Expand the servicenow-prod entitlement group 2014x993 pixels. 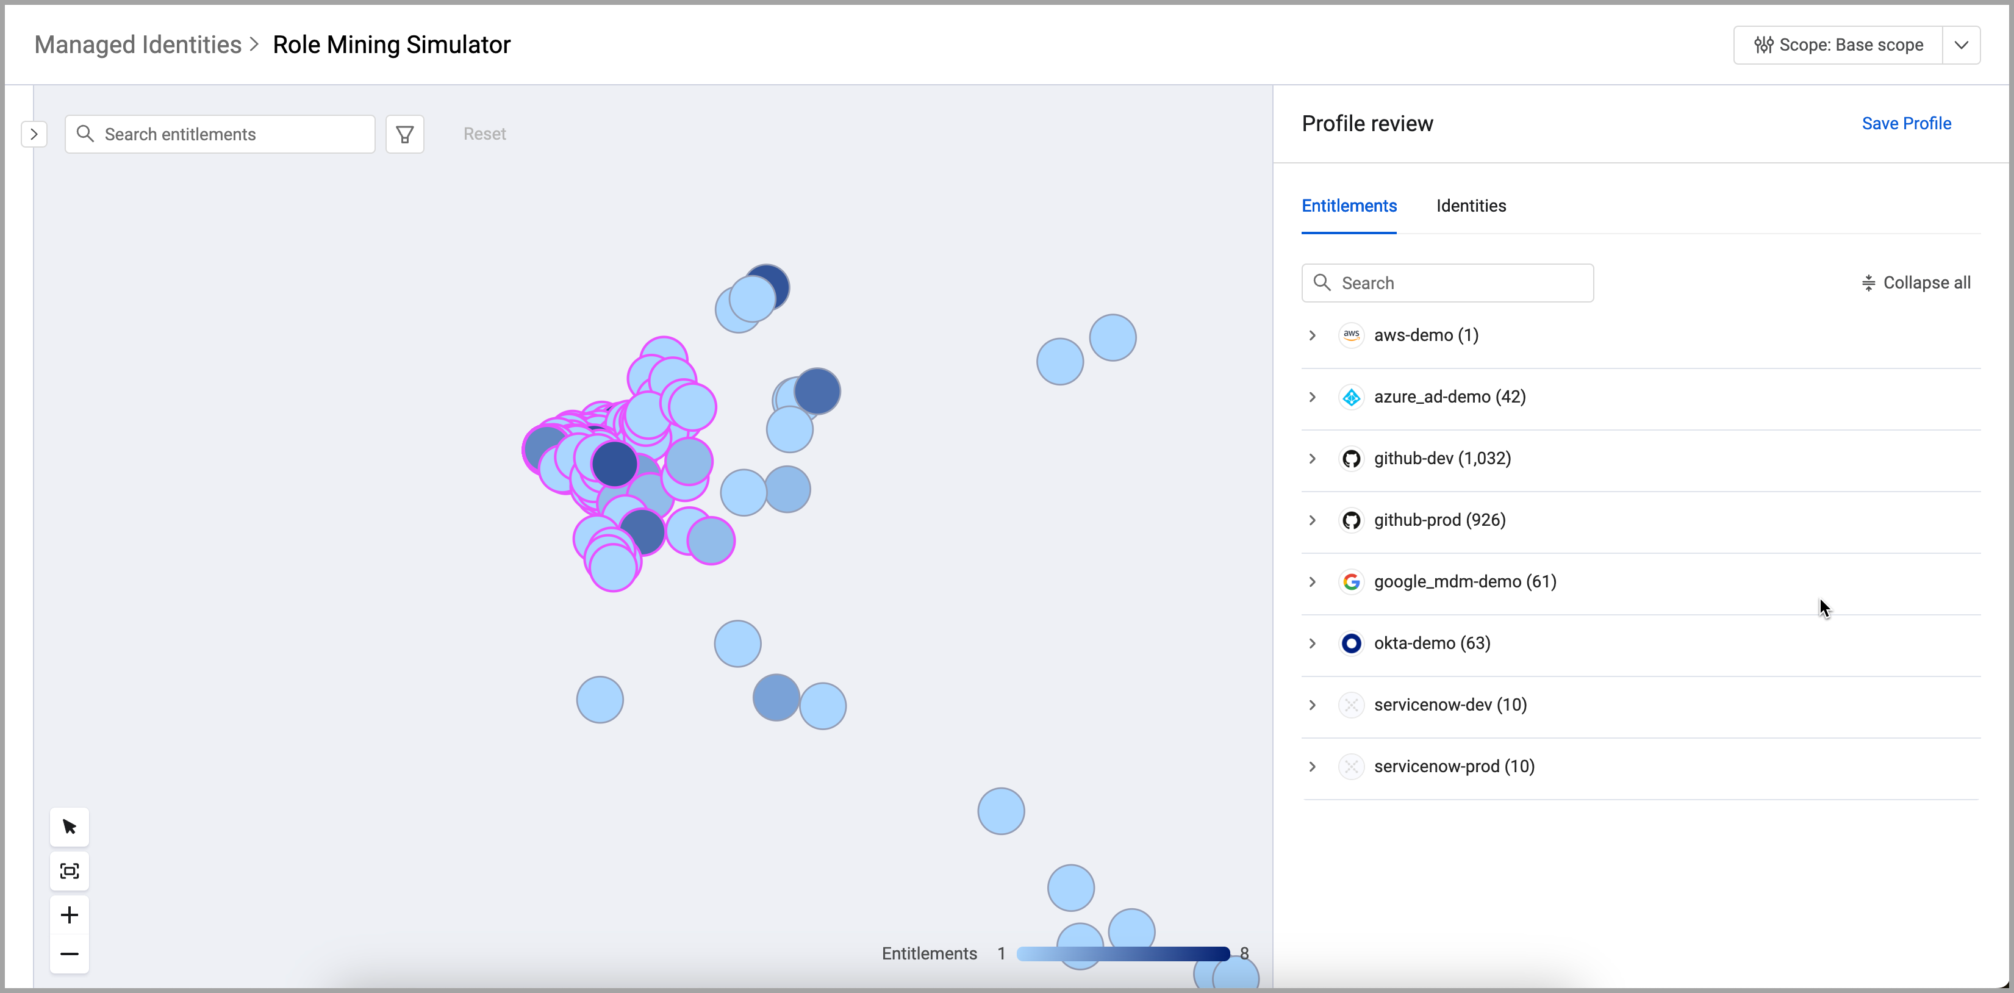click(x=1313, y=766)
